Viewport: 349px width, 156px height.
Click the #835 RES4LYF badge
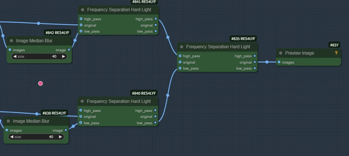tap(243, 39)
